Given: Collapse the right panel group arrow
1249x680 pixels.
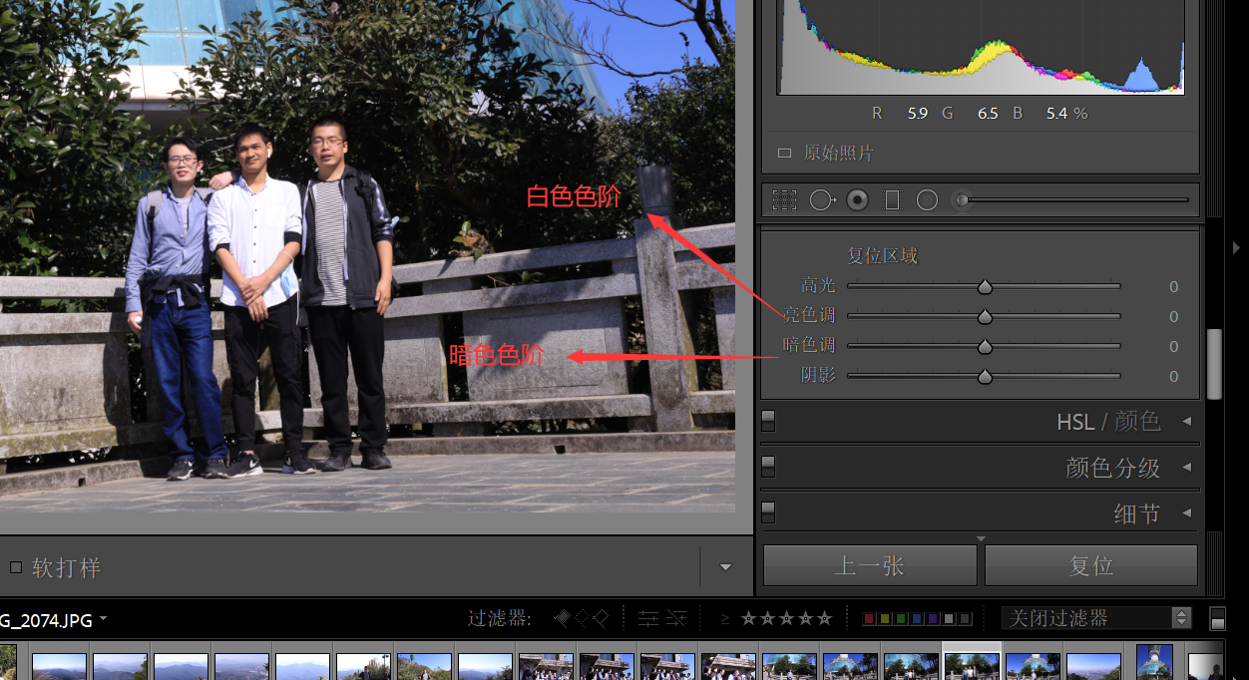Looking at the screenshot, I should pyautogui.click(x=1237, y=247).
